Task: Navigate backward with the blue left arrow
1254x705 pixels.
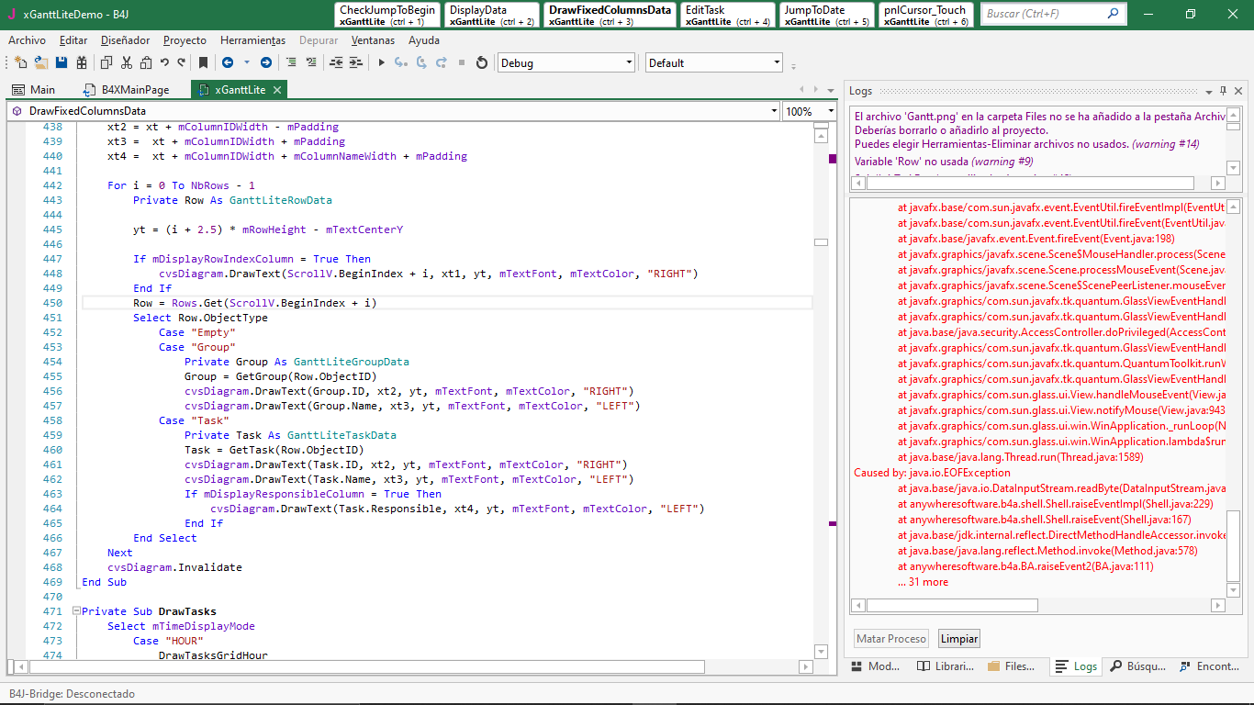Action: tap(227, 62)
